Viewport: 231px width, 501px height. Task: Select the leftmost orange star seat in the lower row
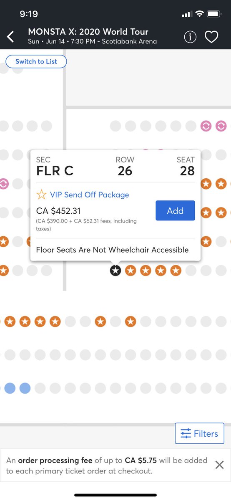coord(10,321)
